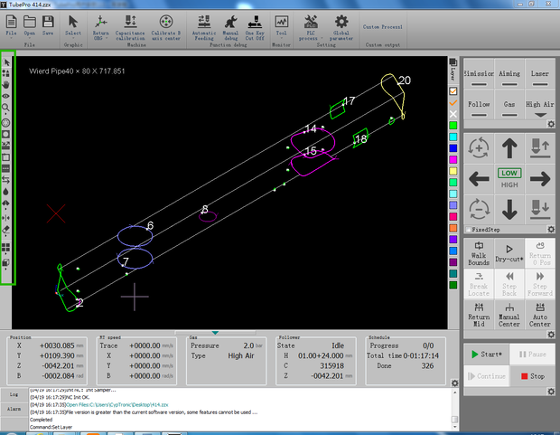Click Custom Process1
Viewport: 560px width, 435px height.
[x=382, y=27]
